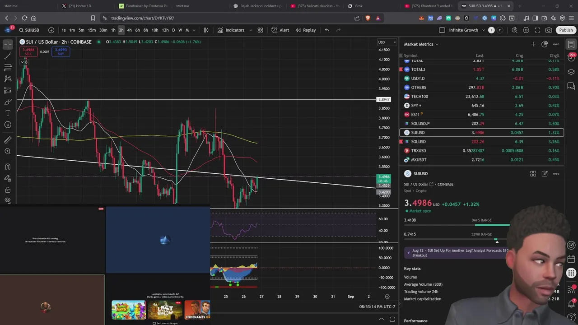The width and height of the screenshot is (578, 325).
Task: Undo the last chart action
Action: [x=327, y=30]
